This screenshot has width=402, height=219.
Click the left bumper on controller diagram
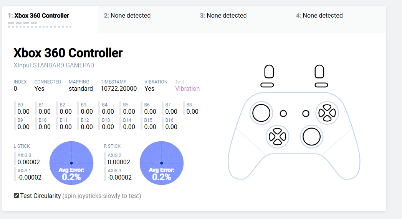267,85
